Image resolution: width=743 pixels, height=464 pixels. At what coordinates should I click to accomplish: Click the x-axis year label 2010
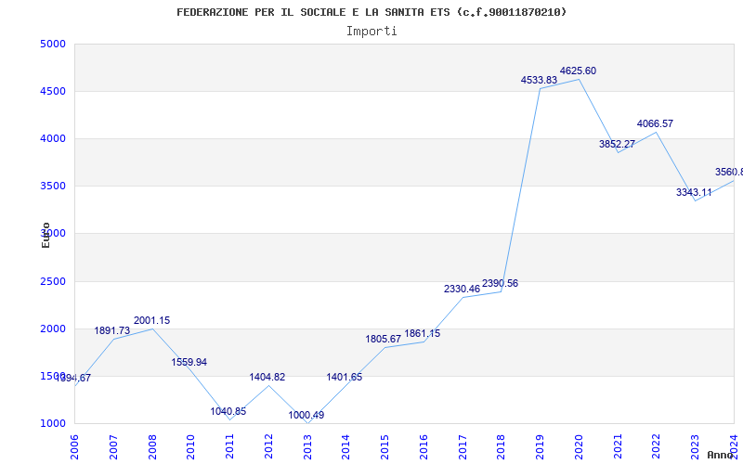pyautogui.click(x=191, y=447)
